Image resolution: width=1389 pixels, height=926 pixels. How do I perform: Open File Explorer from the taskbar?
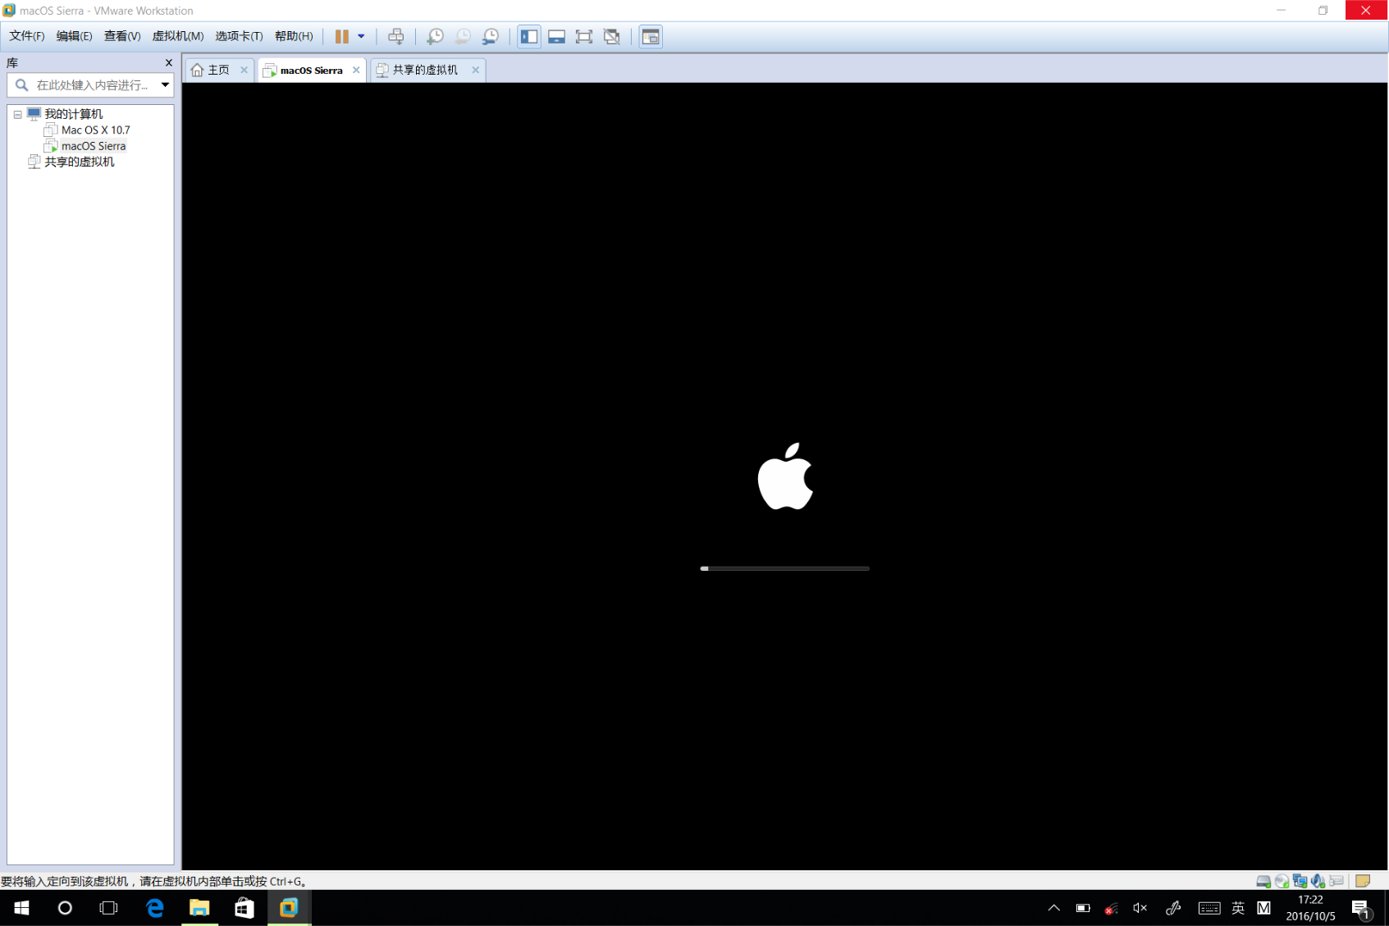(x=199, y=908)
